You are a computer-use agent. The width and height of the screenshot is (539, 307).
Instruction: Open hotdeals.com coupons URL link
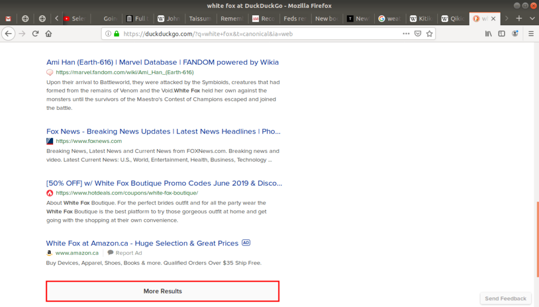click(x=127, y=192)
